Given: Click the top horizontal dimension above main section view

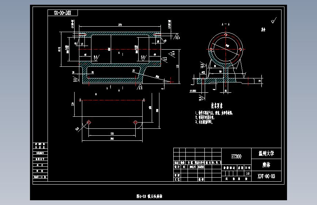Looking at the screenshot, I should click(x=120, y=25).
